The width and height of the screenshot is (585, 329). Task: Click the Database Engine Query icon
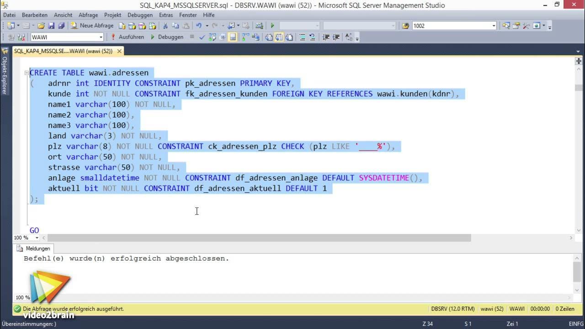(x=122, y=26)
